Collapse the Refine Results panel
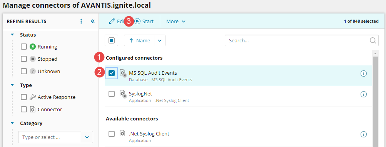 [x=93, y=22]
